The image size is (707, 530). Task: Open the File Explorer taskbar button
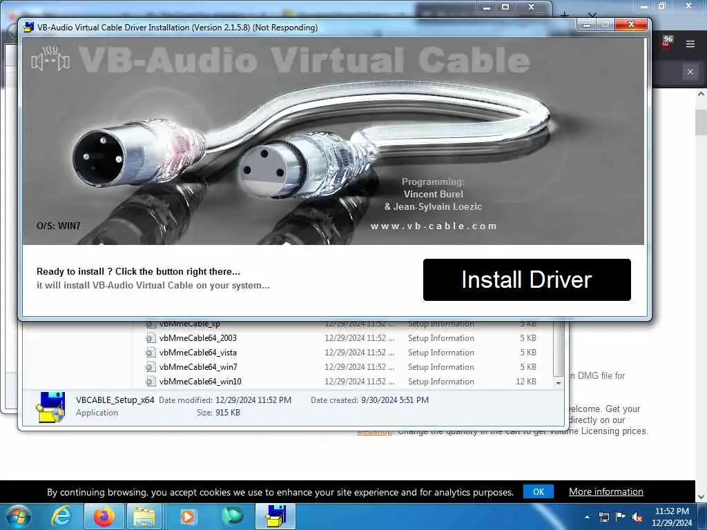[144, 516]
